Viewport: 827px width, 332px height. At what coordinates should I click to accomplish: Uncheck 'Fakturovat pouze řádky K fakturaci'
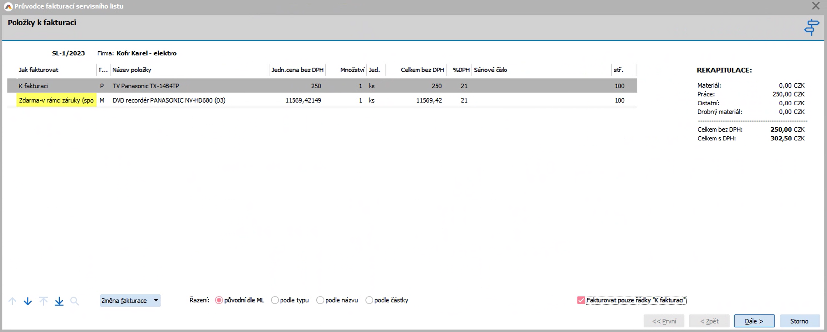tap(581, 300)
